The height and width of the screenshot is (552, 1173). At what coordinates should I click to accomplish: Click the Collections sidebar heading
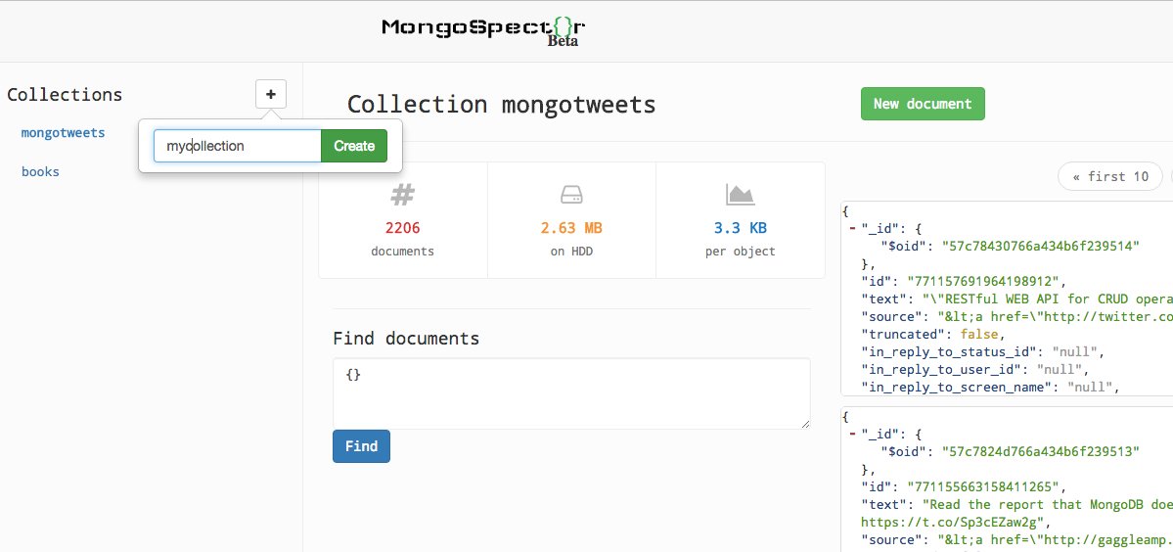tap(65, 95)
